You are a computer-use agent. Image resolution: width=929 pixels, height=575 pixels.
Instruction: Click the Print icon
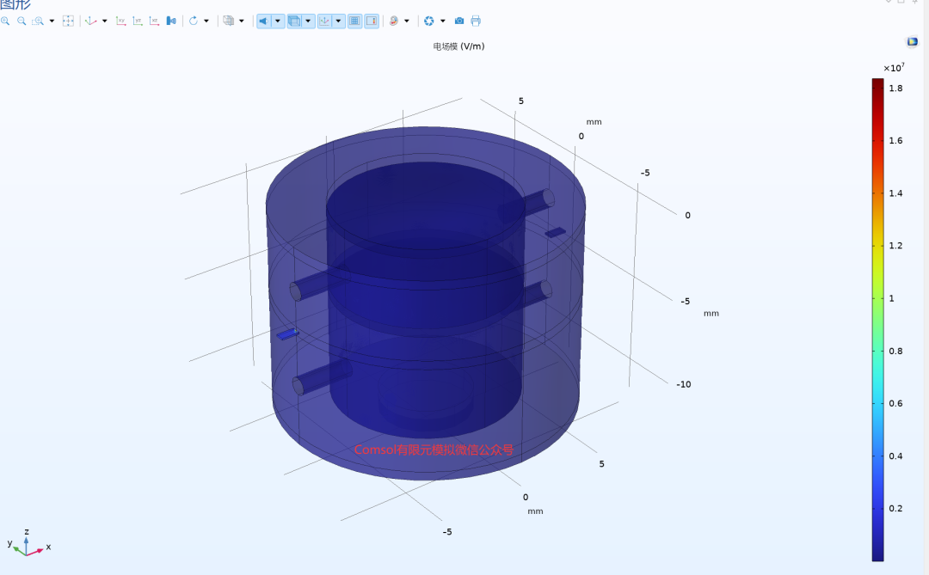pyautogui.click(x=476, y=21)
